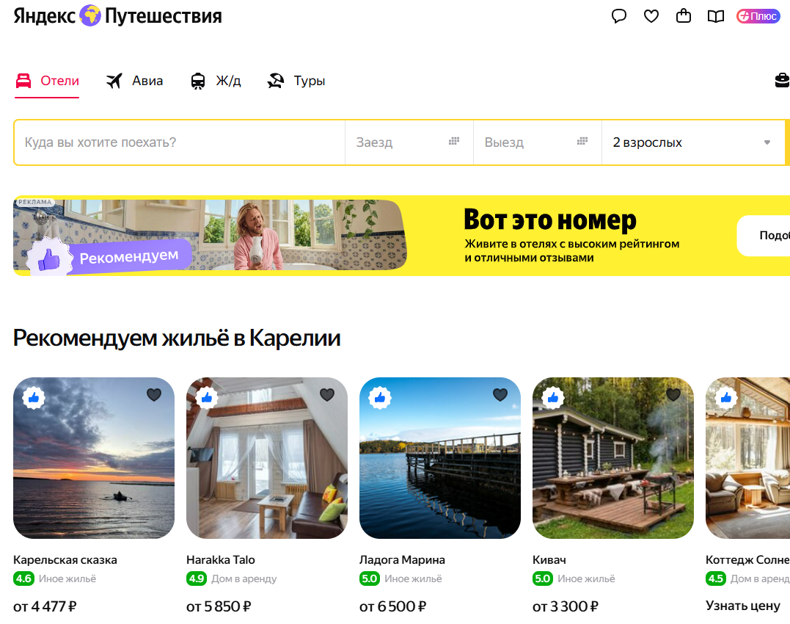Click recommended thumbs-up badge on Ладога Марина
Screen dimensions: 790x624
(380, 398)
